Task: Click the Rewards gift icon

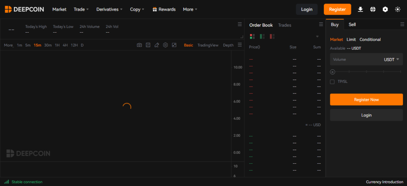Action: click(155, 9)
